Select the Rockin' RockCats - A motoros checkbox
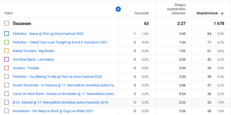The width and height of the screenshot is (231, 115). tap(7, 85)
